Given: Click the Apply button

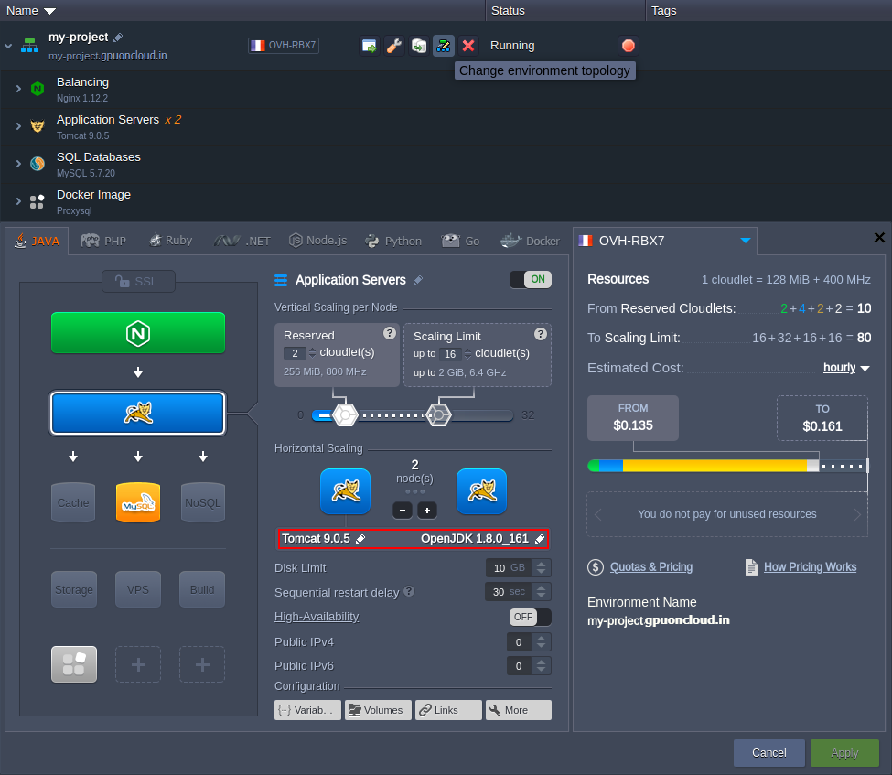Looking at the screenshot, I should coord(844,752).
